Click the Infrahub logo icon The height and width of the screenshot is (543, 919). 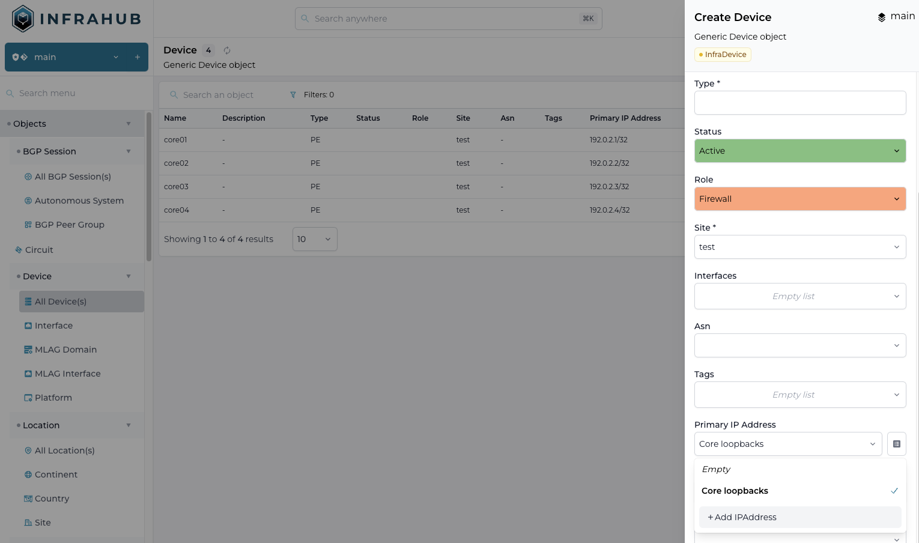click(x=23, y=19)
